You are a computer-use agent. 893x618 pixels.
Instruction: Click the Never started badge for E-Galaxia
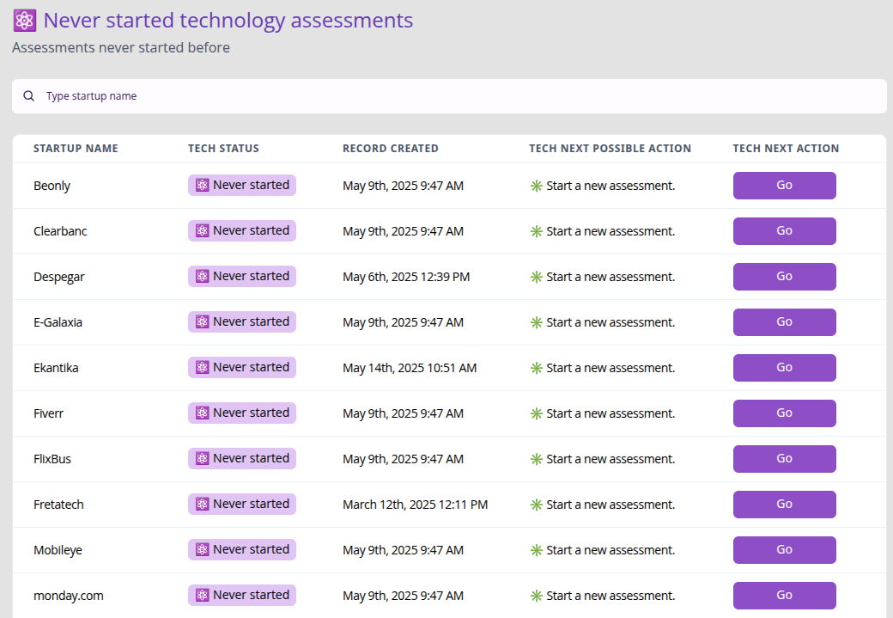pos(242,322)
